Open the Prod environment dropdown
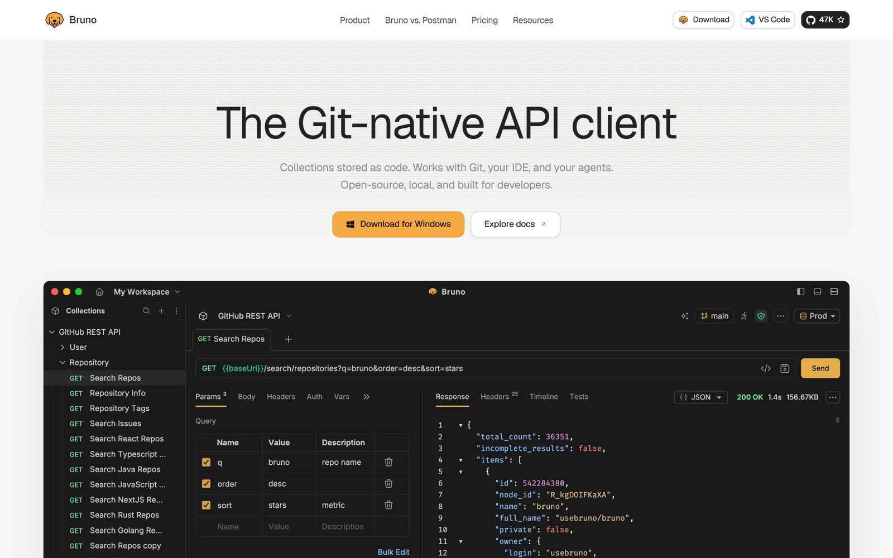The width and height of the screenshot is (893, 558). [x=817, y=316]
